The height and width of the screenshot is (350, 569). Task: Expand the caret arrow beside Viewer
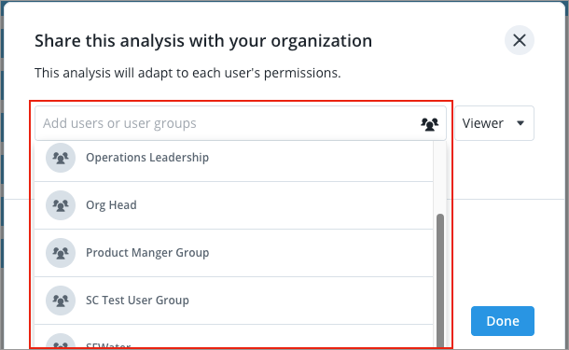520,123
